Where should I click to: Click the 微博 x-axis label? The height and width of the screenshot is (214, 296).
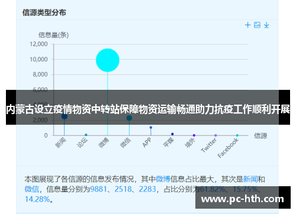104,142
